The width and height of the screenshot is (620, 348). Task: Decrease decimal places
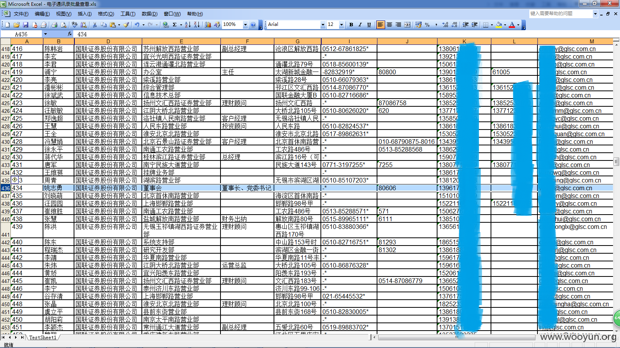coord(454,25)
